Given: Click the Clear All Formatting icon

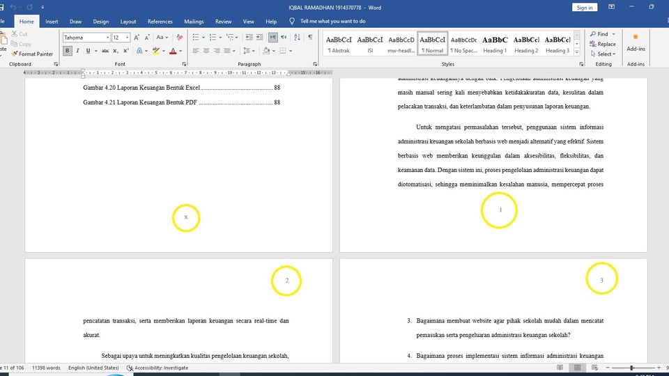Looking at the screenshot, I should point(180,38).
